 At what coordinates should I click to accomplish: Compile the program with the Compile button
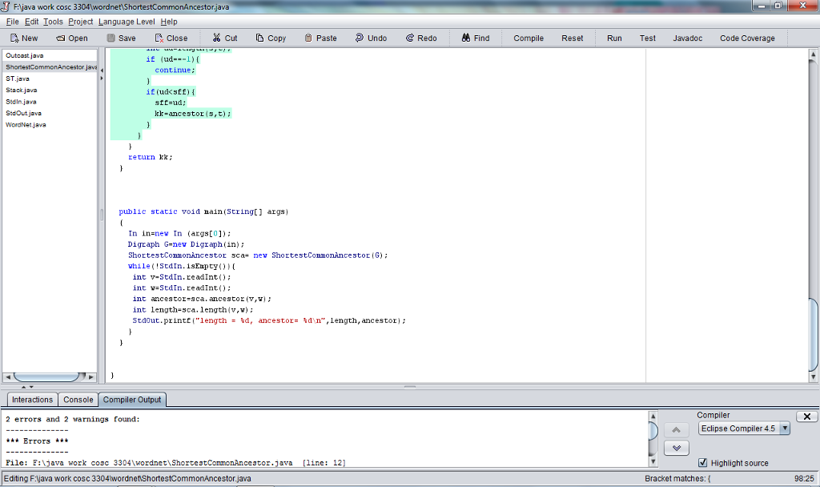(x=528, y=37)
